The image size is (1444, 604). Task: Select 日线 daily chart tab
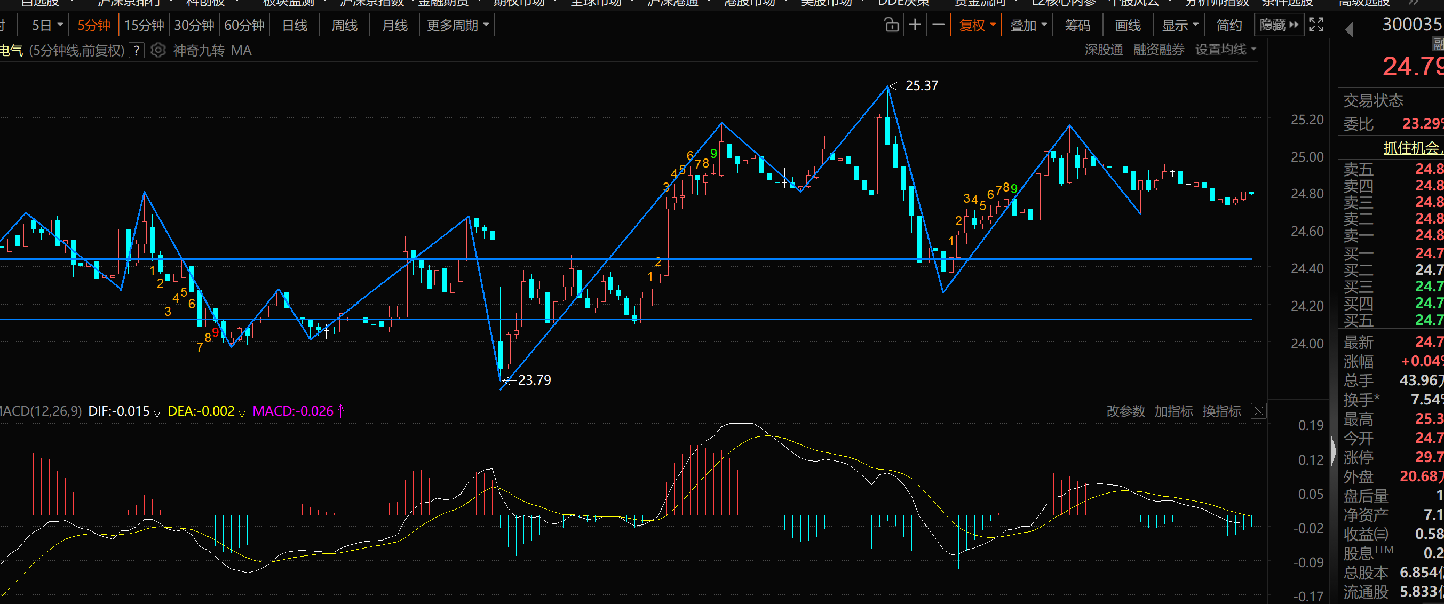(x=294, y=25)
